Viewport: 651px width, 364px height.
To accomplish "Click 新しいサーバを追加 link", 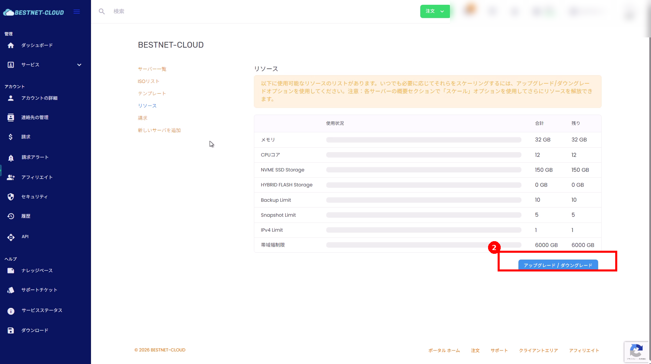I will point(159,130).
